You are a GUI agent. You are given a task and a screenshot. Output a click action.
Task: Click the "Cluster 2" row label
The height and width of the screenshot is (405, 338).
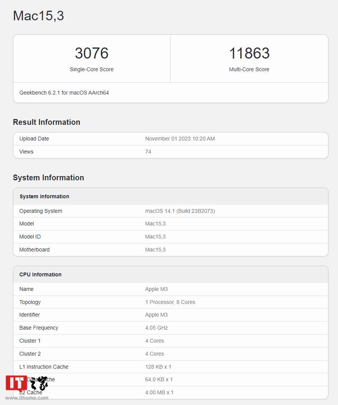coord(30,354)
